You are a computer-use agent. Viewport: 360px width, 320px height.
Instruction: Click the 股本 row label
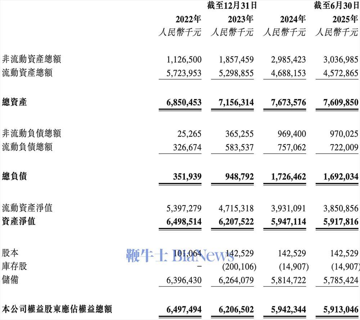click(10, 253)
